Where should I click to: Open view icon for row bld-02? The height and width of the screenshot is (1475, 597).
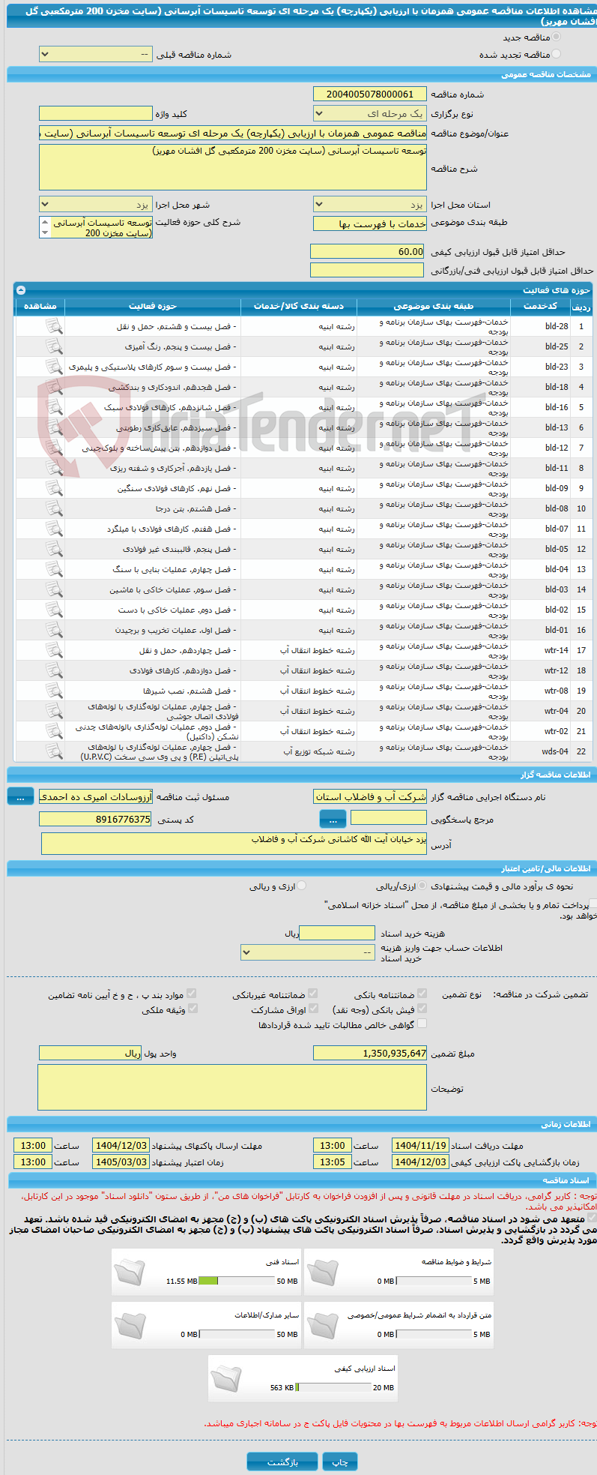click(x=54, y=610)
